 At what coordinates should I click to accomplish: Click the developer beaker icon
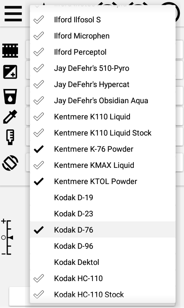coord(10,96)
